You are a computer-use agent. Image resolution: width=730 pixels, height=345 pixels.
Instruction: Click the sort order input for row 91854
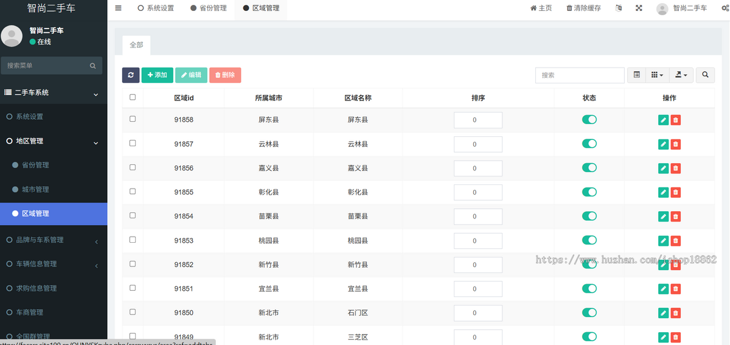[478, 217]
